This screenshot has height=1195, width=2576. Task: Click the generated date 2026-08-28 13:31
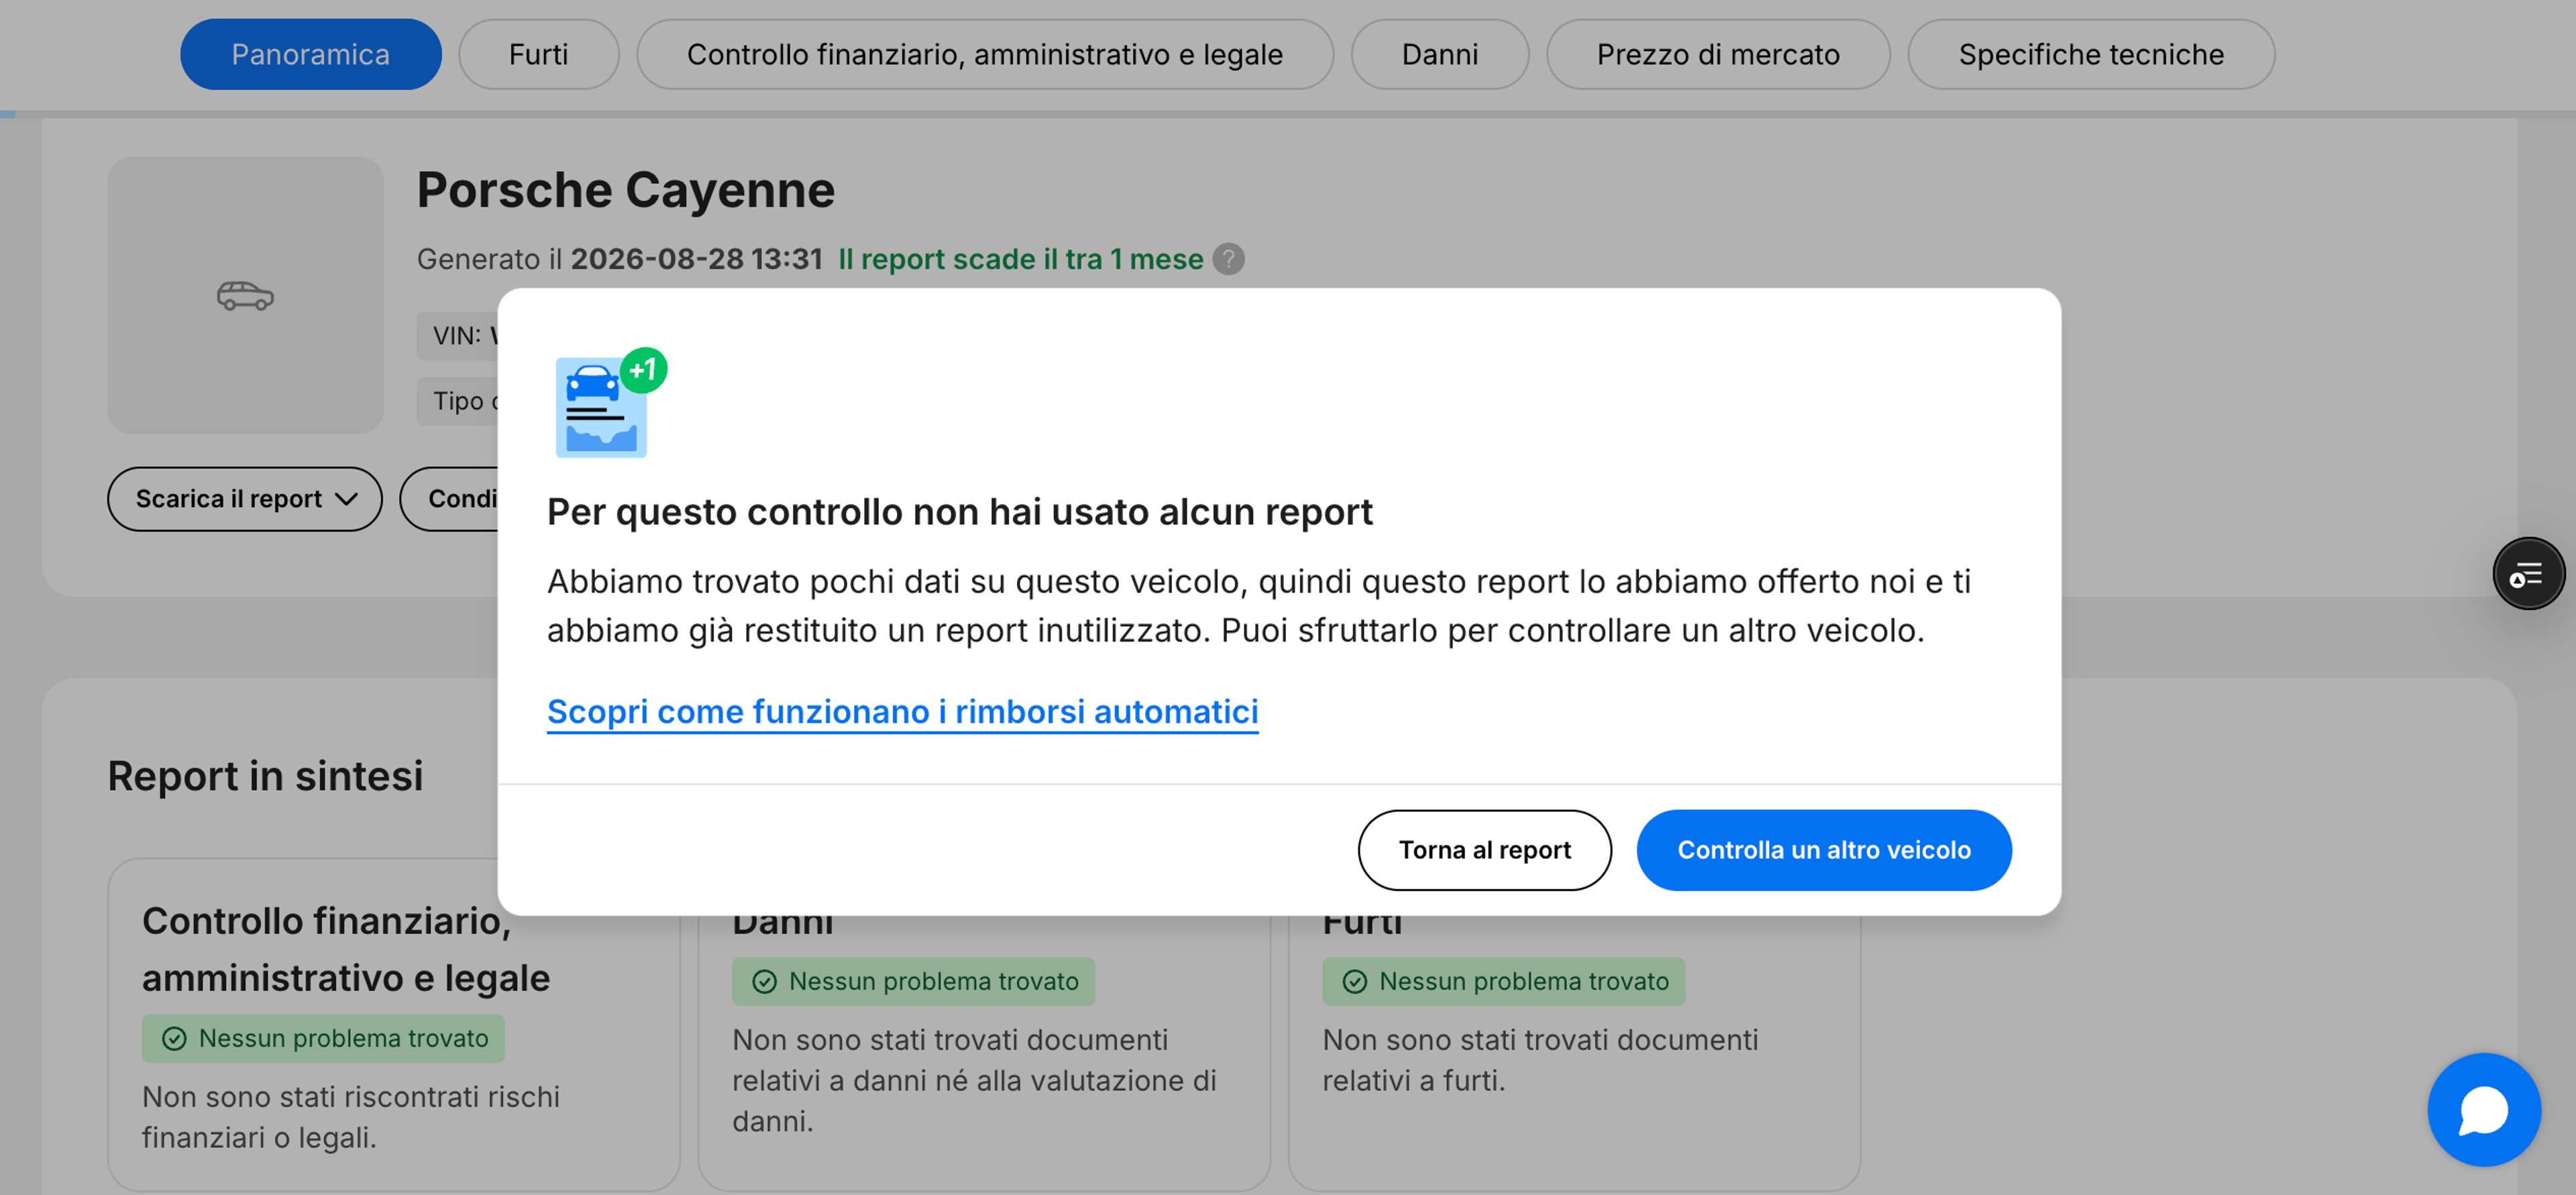(x=696, y=259)
